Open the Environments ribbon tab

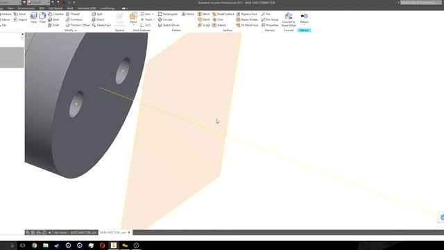click(26, 8)
